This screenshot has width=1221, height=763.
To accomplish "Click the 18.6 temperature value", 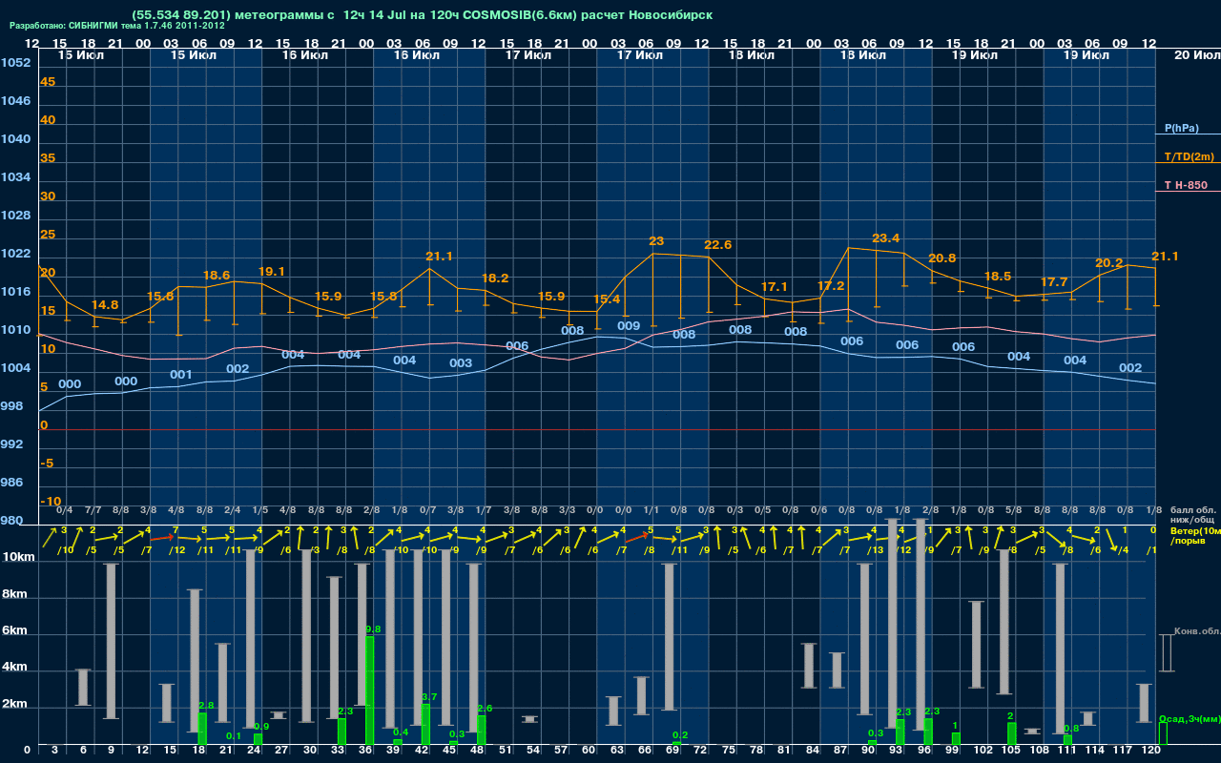I will coord(217,276).
